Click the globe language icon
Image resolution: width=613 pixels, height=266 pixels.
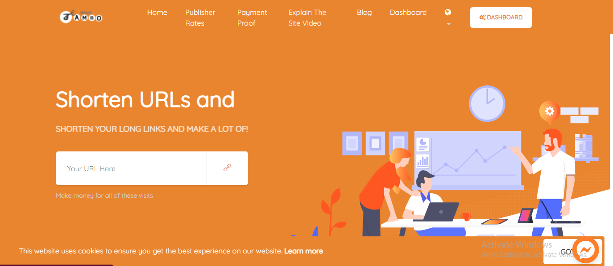click(448, 13)
